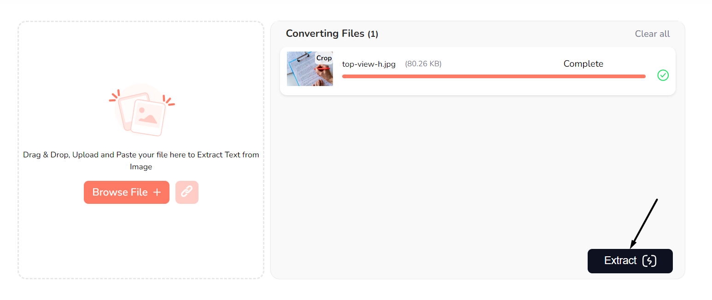Viewport: 712px width, 300px height.
Task: Click the word Image below the drop text
Action: pos(141,167)
